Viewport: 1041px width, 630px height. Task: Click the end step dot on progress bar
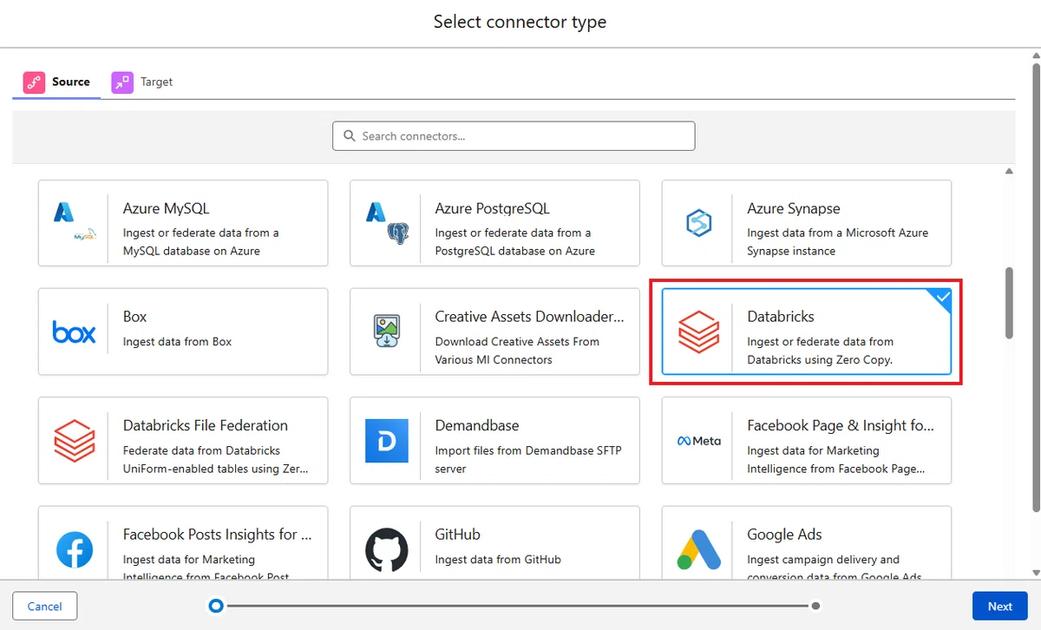[x=815, y=606]
